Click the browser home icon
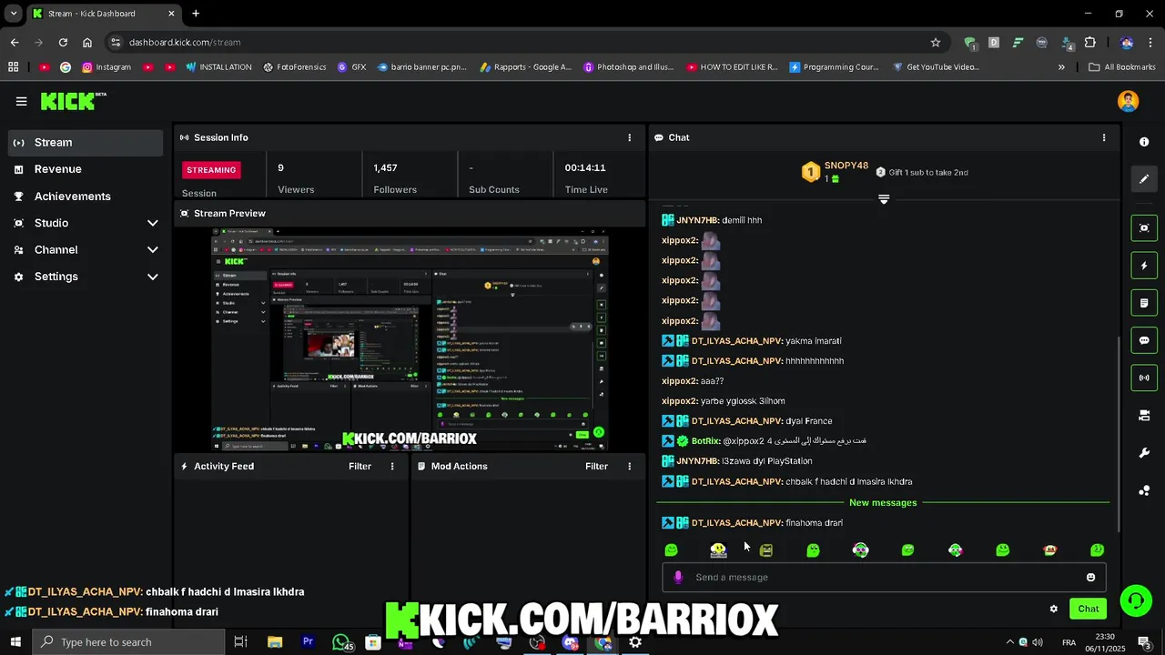This screenshot has height=655, width=1165. 87,42
